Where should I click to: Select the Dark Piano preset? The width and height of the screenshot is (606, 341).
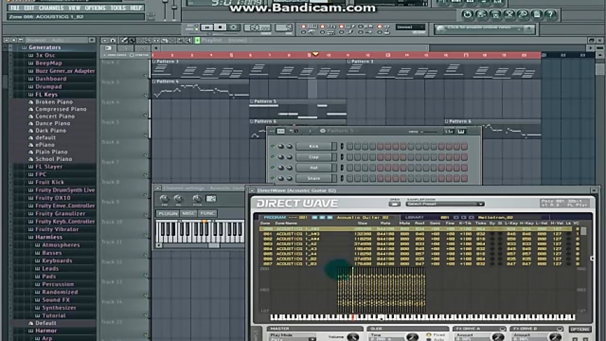point(50,131)
